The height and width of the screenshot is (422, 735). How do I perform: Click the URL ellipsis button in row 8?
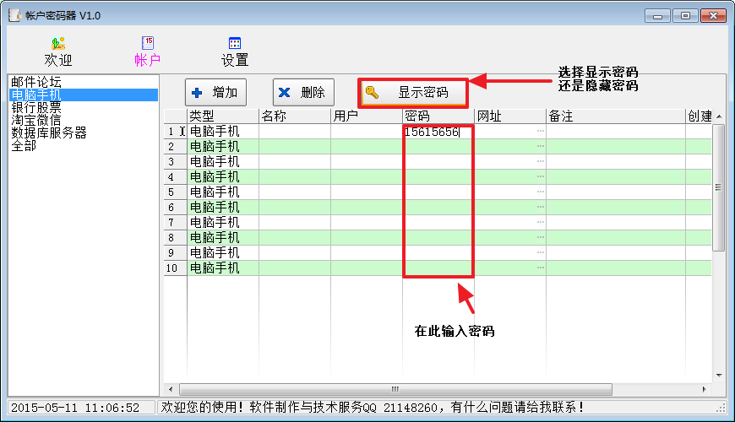point(541,237)
